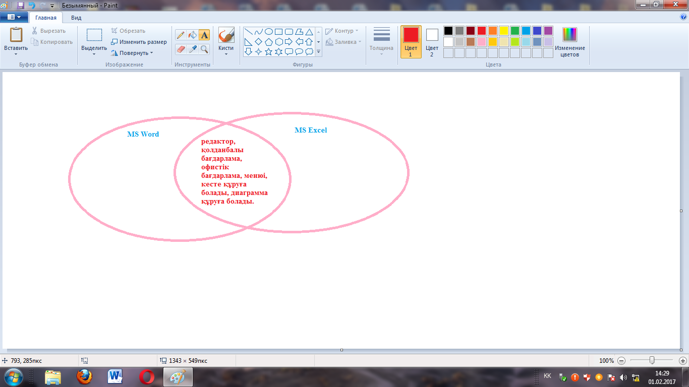Open the Толщина line thickness dropdown
Image resolution: width=689 pixels, height=387 pixels.
pyautogui.click(x=381, y=42)
